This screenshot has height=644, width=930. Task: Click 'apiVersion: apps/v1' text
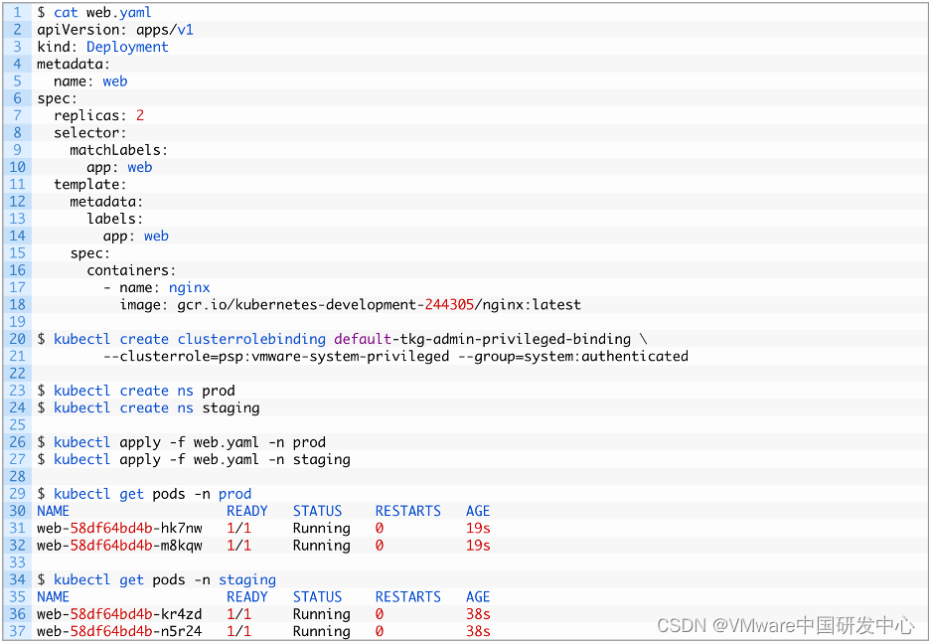[115, 30]
